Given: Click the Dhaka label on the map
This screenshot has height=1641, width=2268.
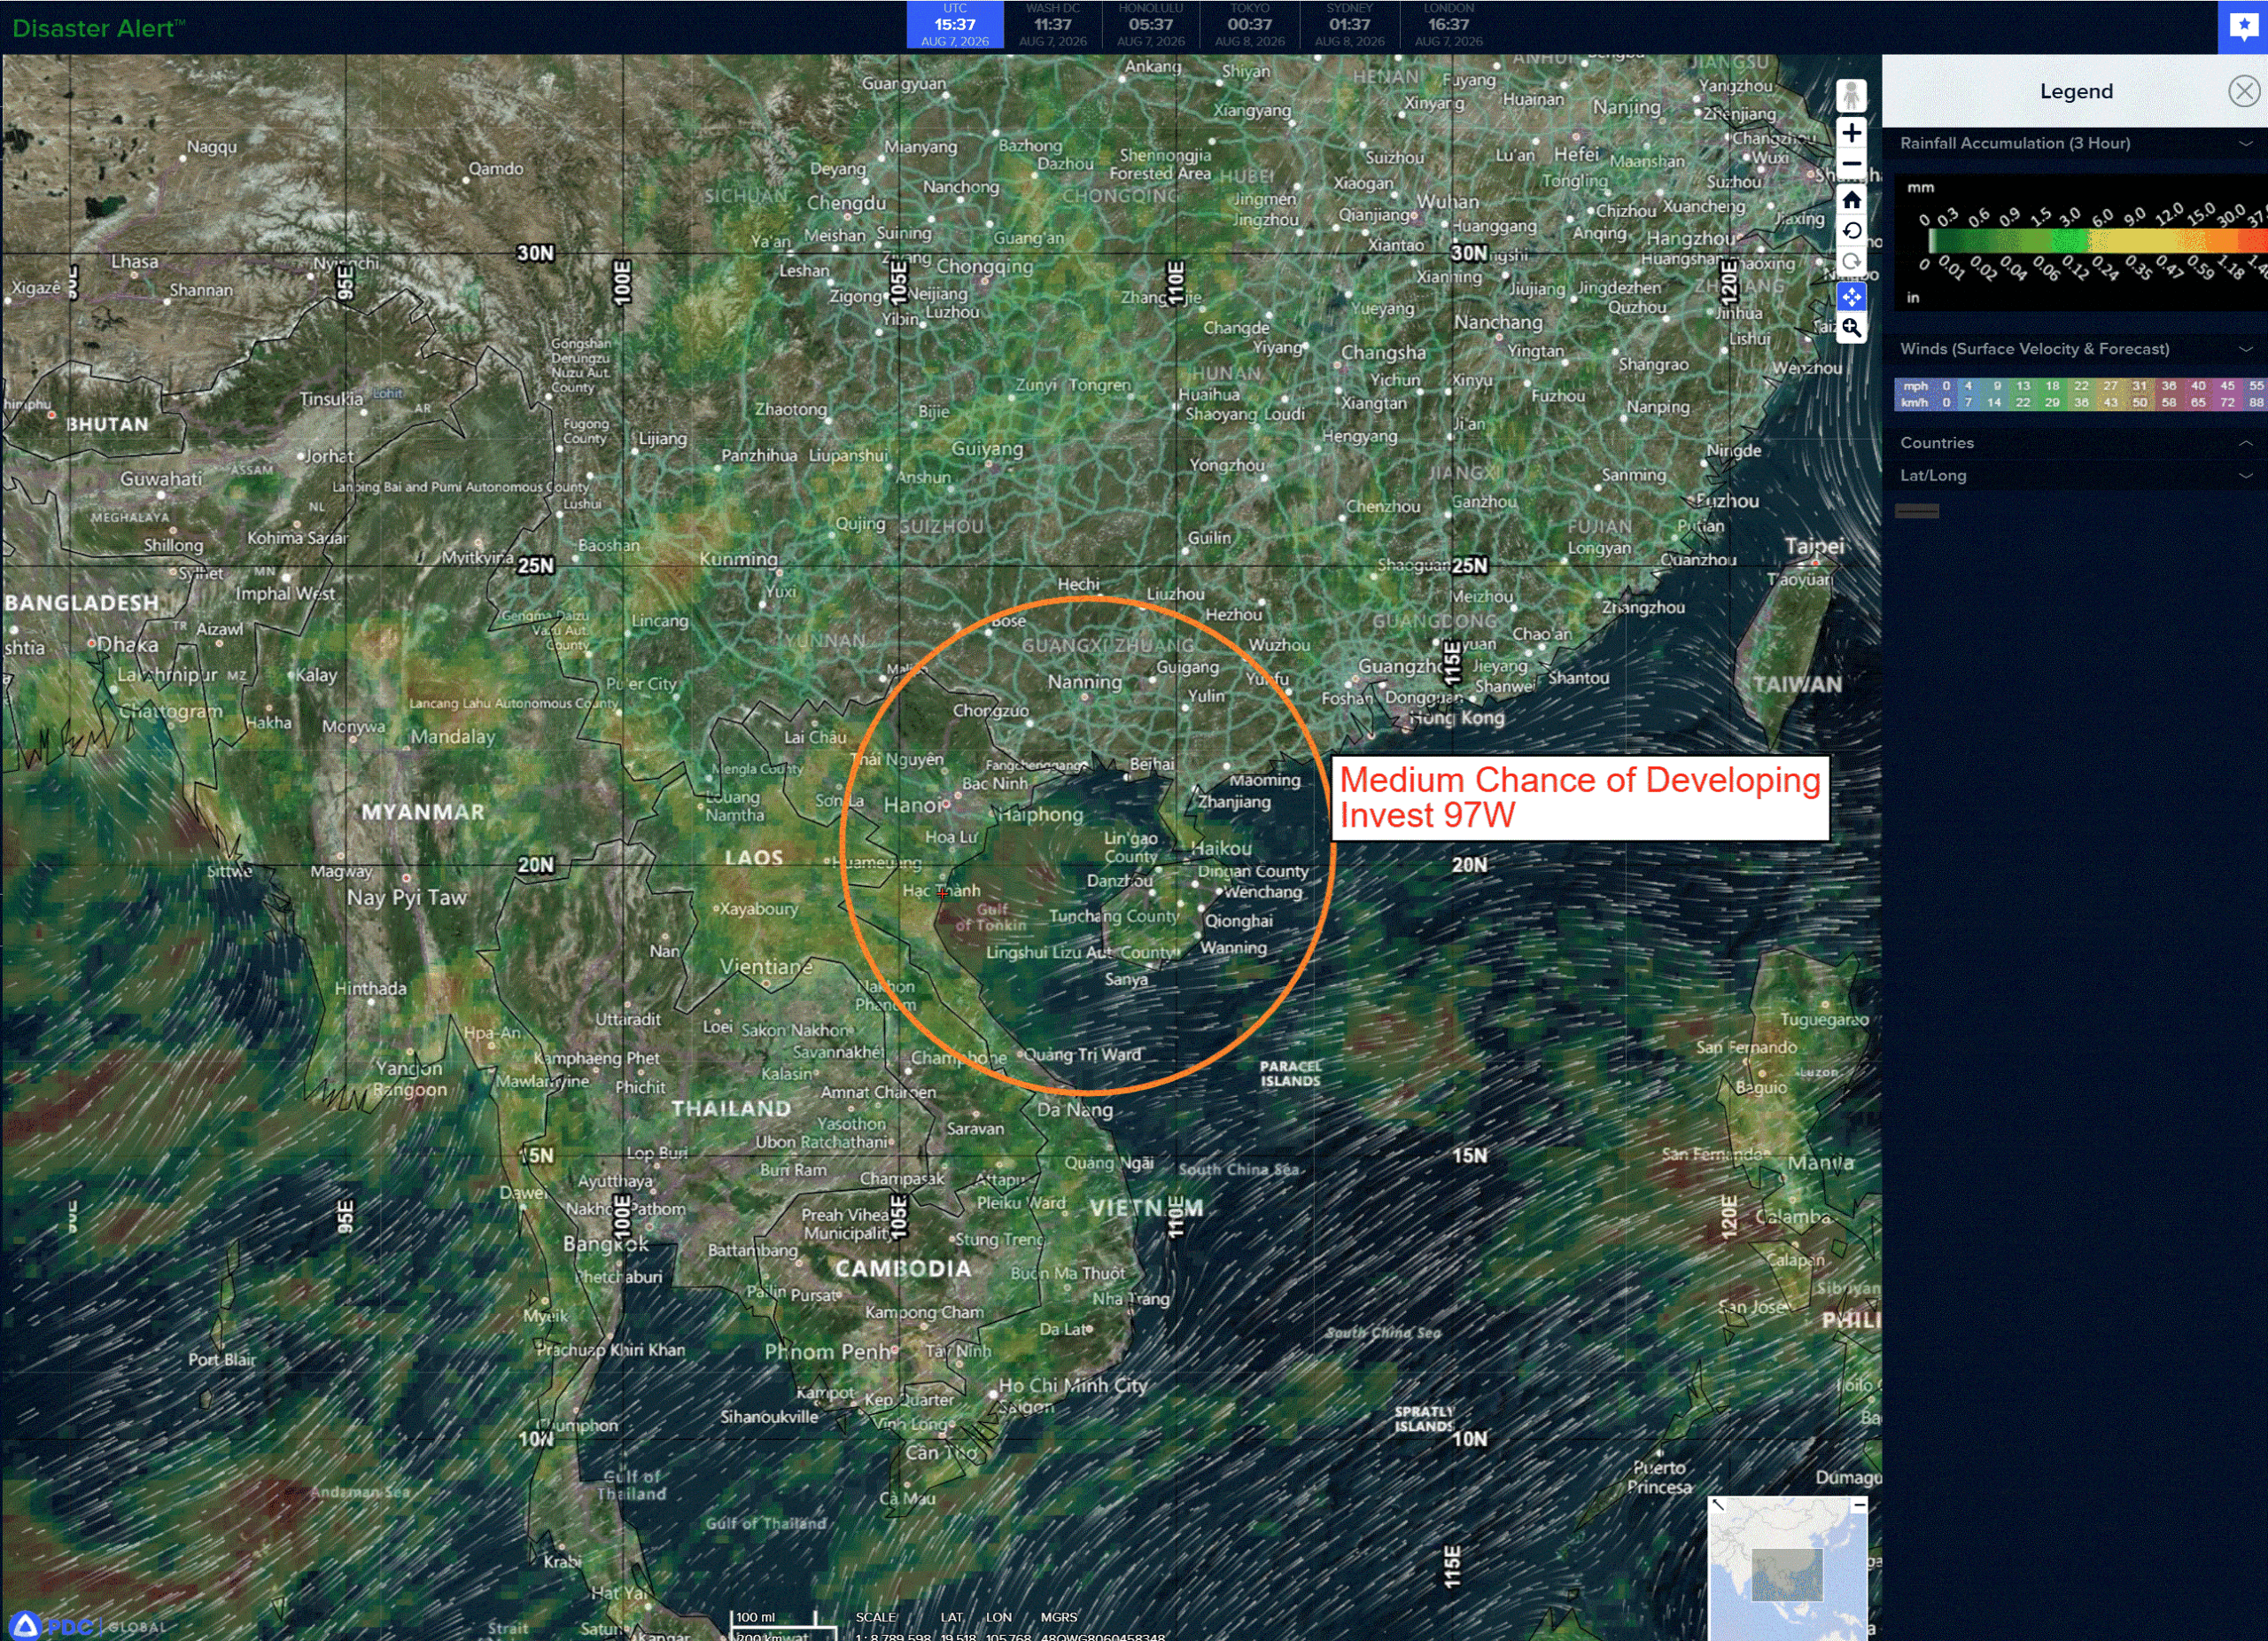Looking at the screenshot, I should point(127,645).
